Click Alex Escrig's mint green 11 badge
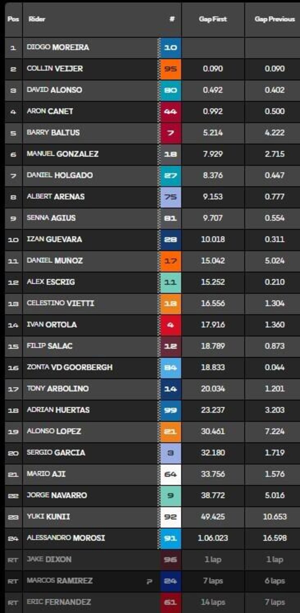300x613 pixels. (x=170, y=282)
